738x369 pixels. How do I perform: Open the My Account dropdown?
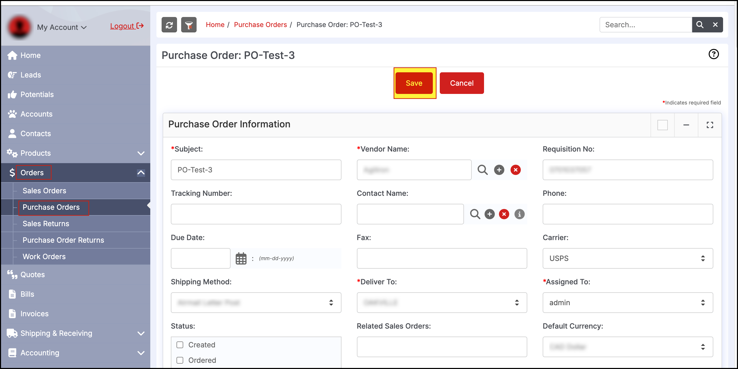point(62,28)
